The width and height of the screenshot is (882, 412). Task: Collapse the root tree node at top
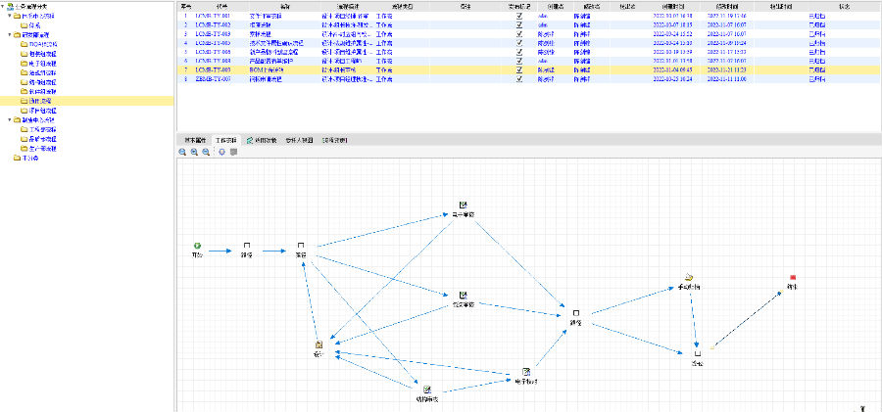coord(4,7)
